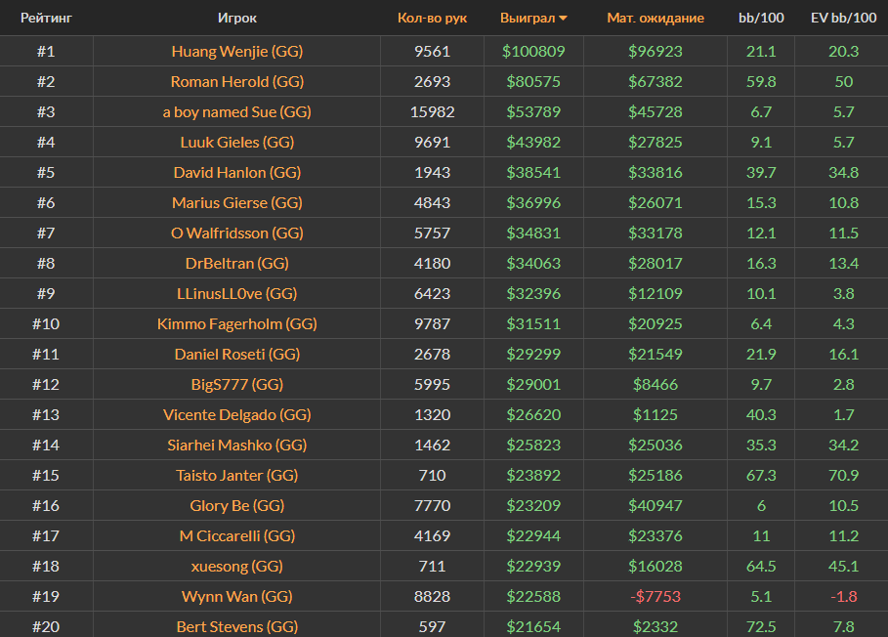The width and height of the screenshot is (888, 637).
Task: Select BigS777 (GG) player link
Action: 237,384
